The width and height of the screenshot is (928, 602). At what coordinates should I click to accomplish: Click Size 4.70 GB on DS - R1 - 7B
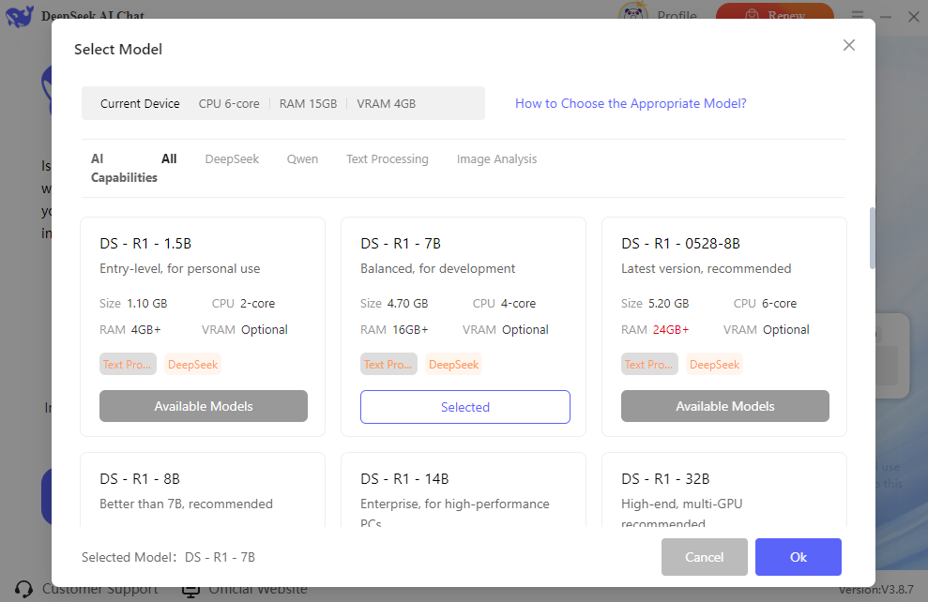394,304
